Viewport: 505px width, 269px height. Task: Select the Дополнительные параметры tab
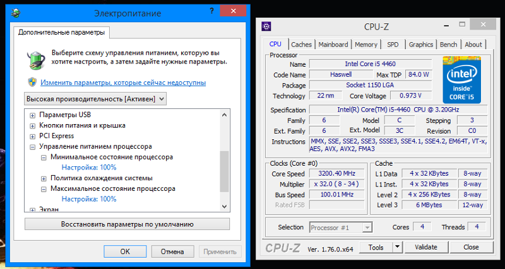(x=61, y=32)
